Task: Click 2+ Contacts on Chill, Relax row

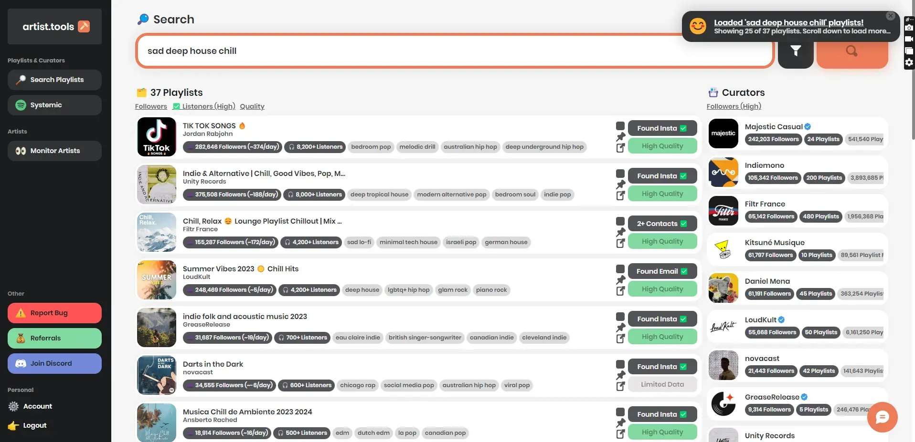Action: [x=662, y=224]
